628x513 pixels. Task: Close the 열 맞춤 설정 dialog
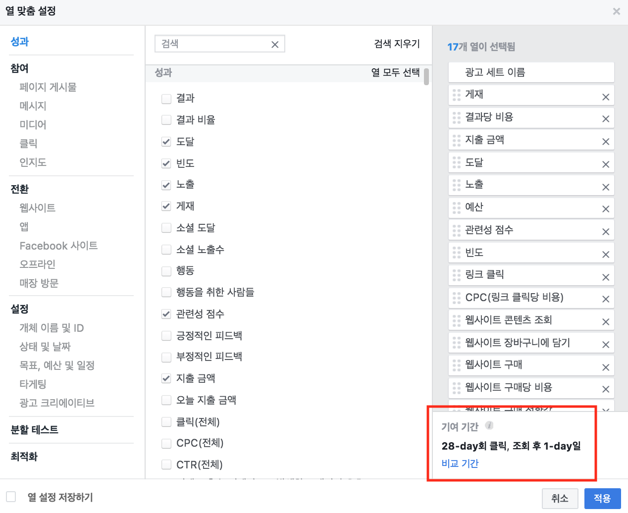[616, 11]
